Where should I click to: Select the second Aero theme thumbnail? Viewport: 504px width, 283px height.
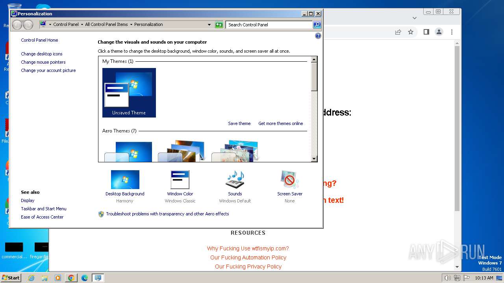(x=182, y=151)
